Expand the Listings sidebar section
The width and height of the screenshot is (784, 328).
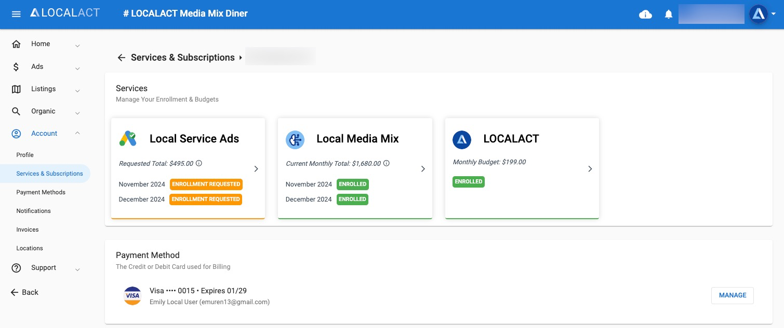(77, 90)
